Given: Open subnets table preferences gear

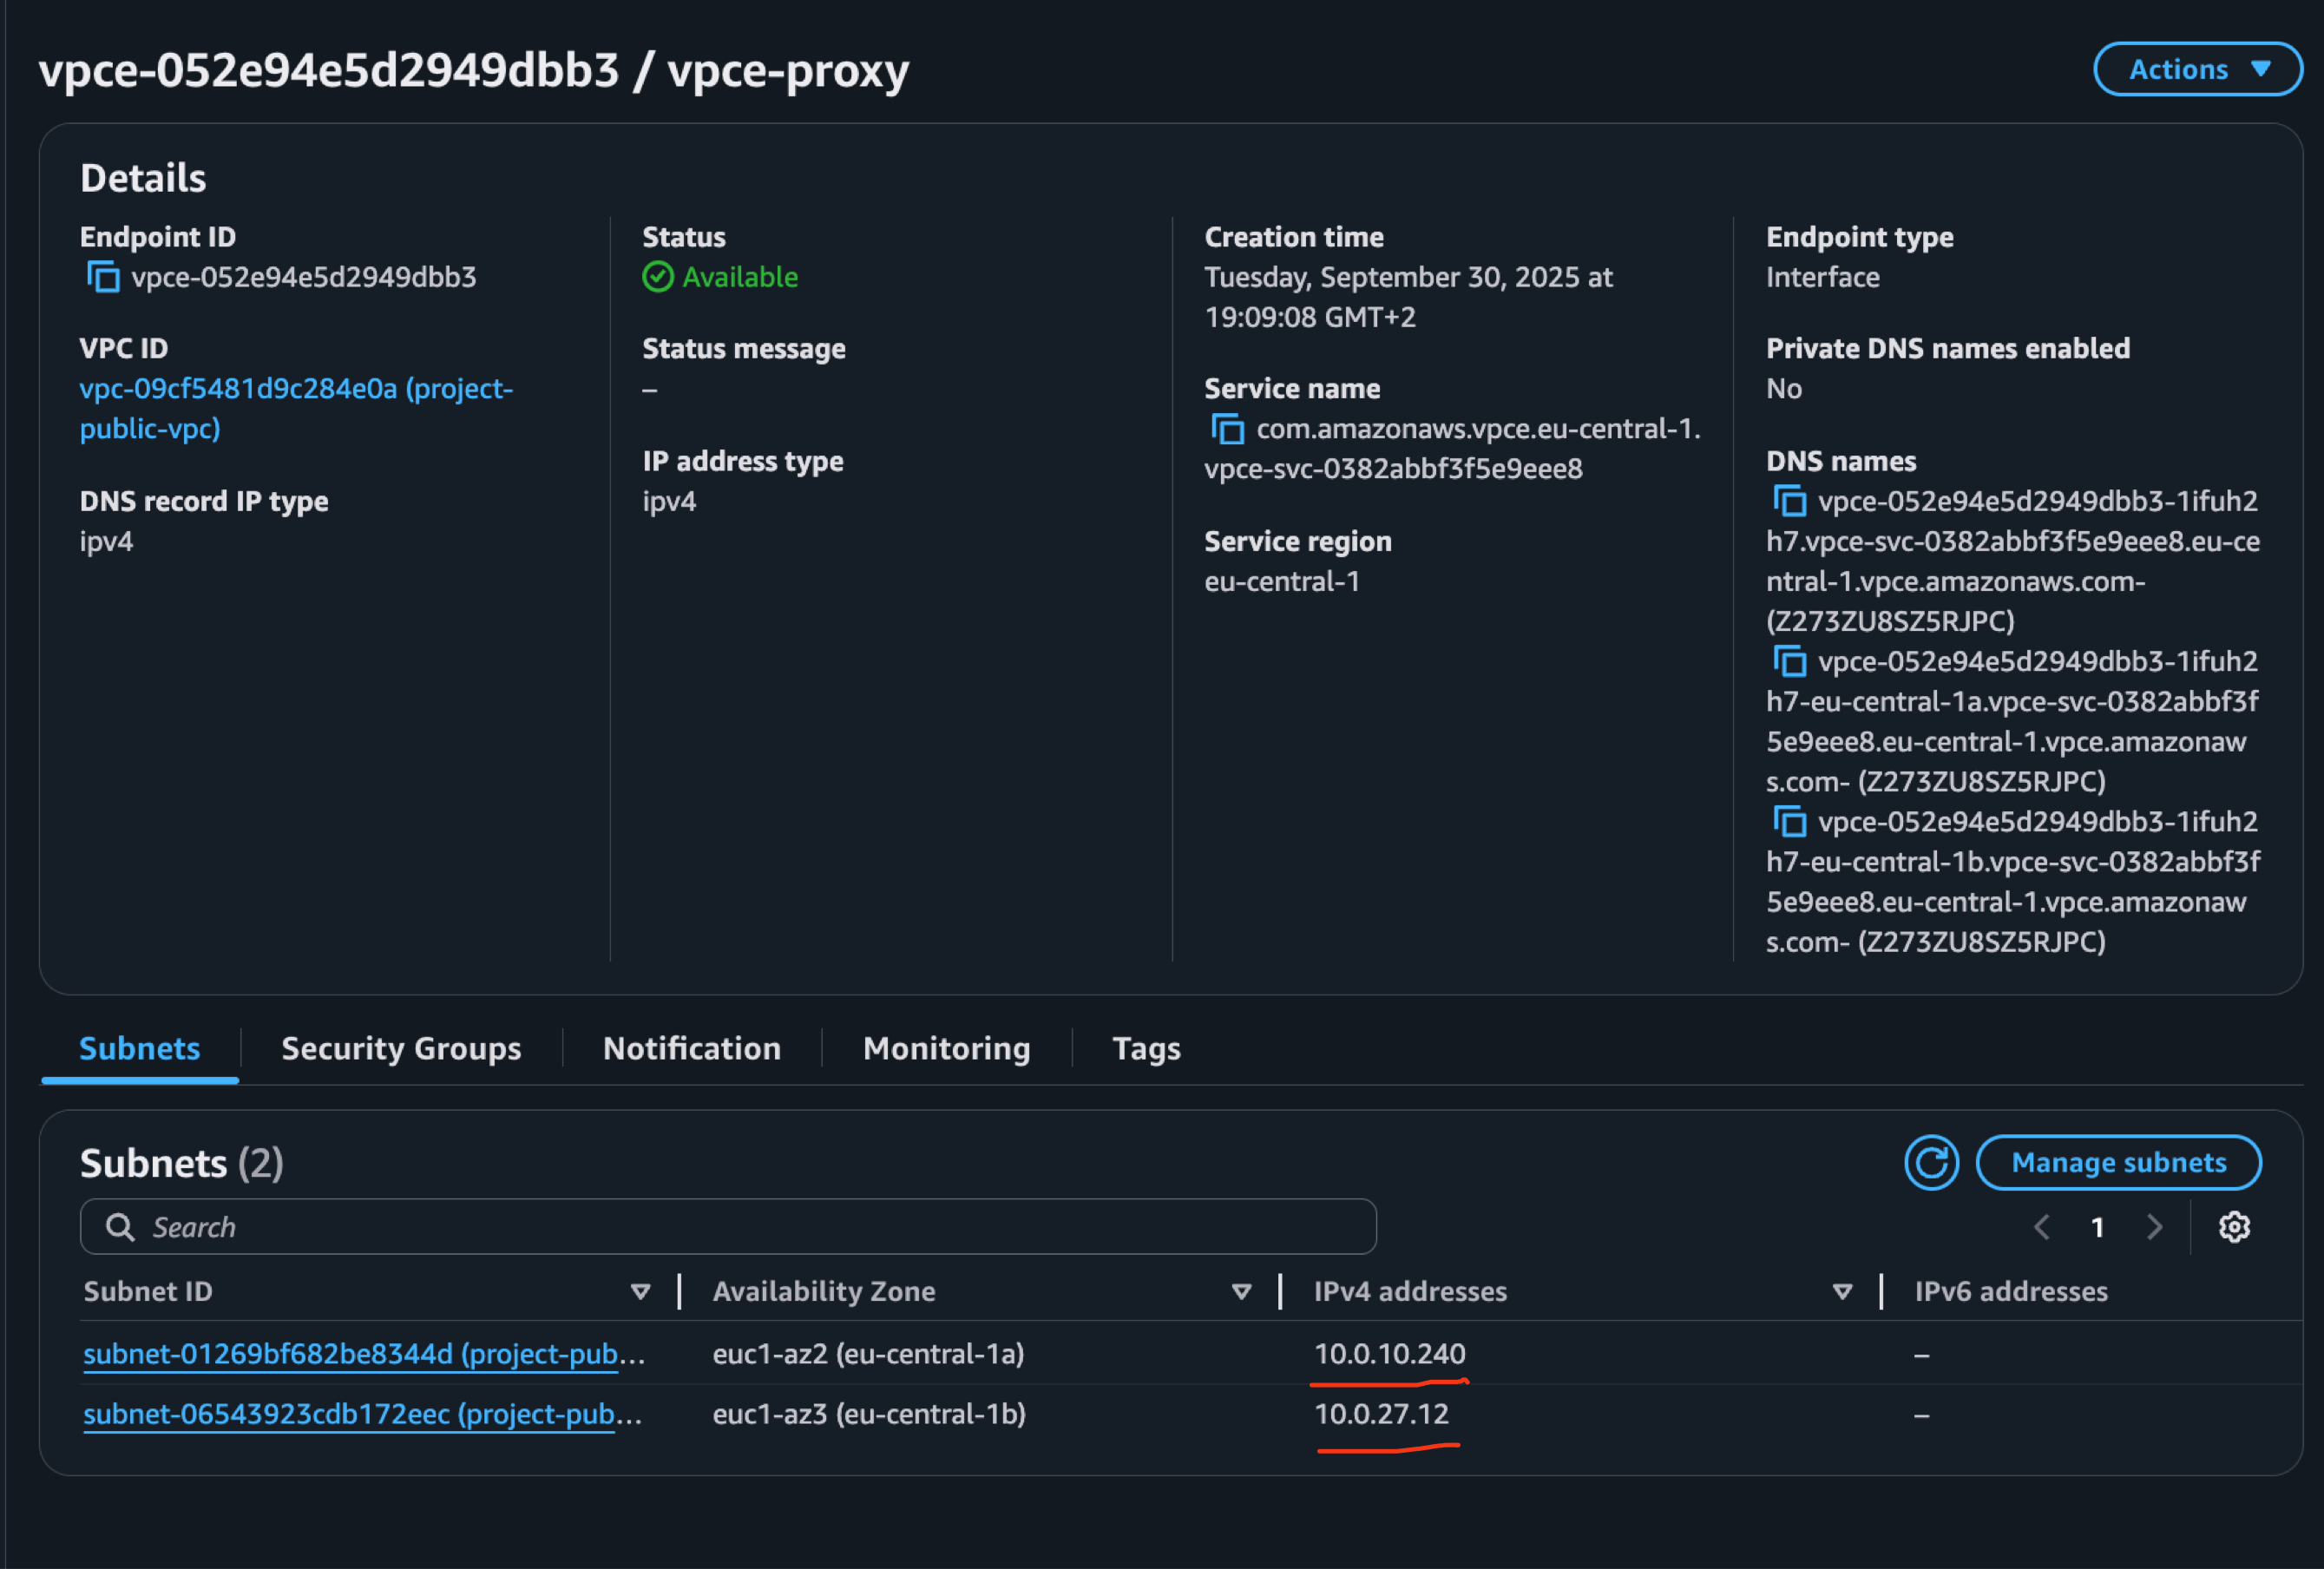Looking at the screenshot, I should (x=2235, y=1227).
